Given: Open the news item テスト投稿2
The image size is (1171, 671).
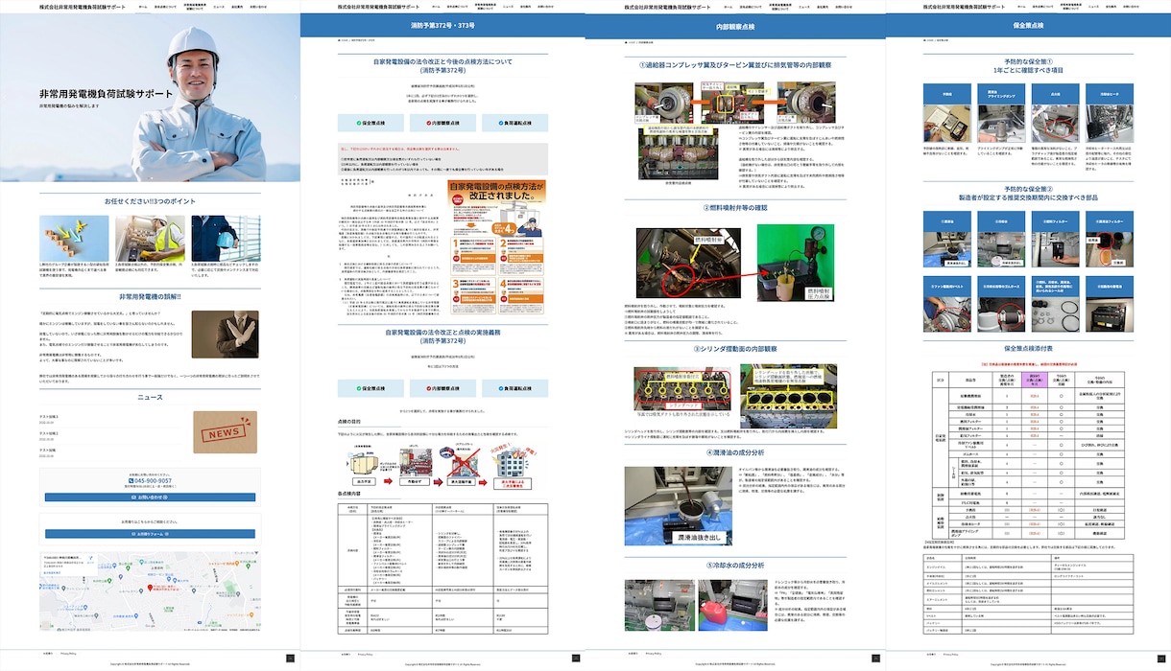Looking at the screenshot, I should (48, 433).
